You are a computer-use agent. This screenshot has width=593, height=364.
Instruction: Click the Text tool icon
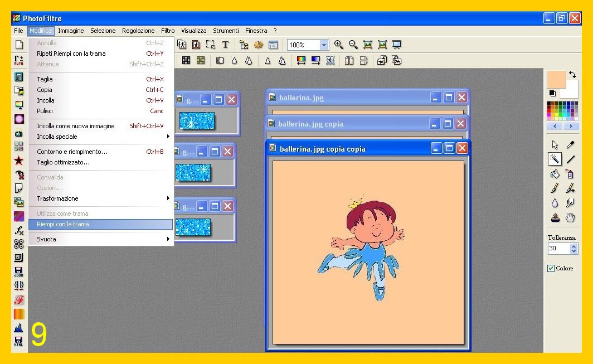coord(225,45)
